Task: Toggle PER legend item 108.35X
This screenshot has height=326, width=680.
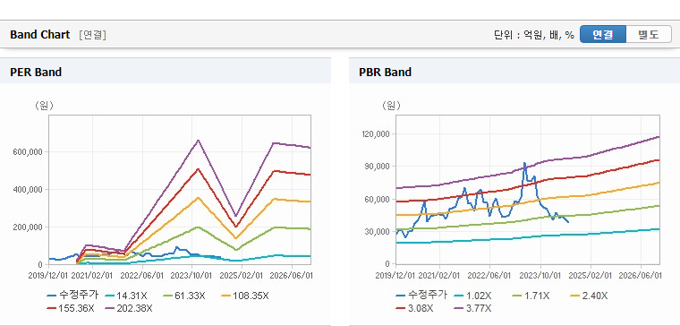Action: tap(245, 296)
